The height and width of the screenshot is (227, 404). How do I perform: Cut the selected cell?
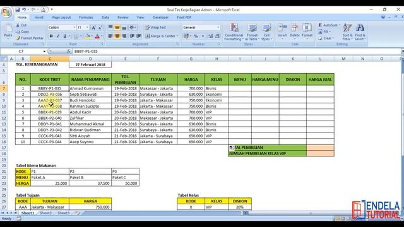(21, 25)
